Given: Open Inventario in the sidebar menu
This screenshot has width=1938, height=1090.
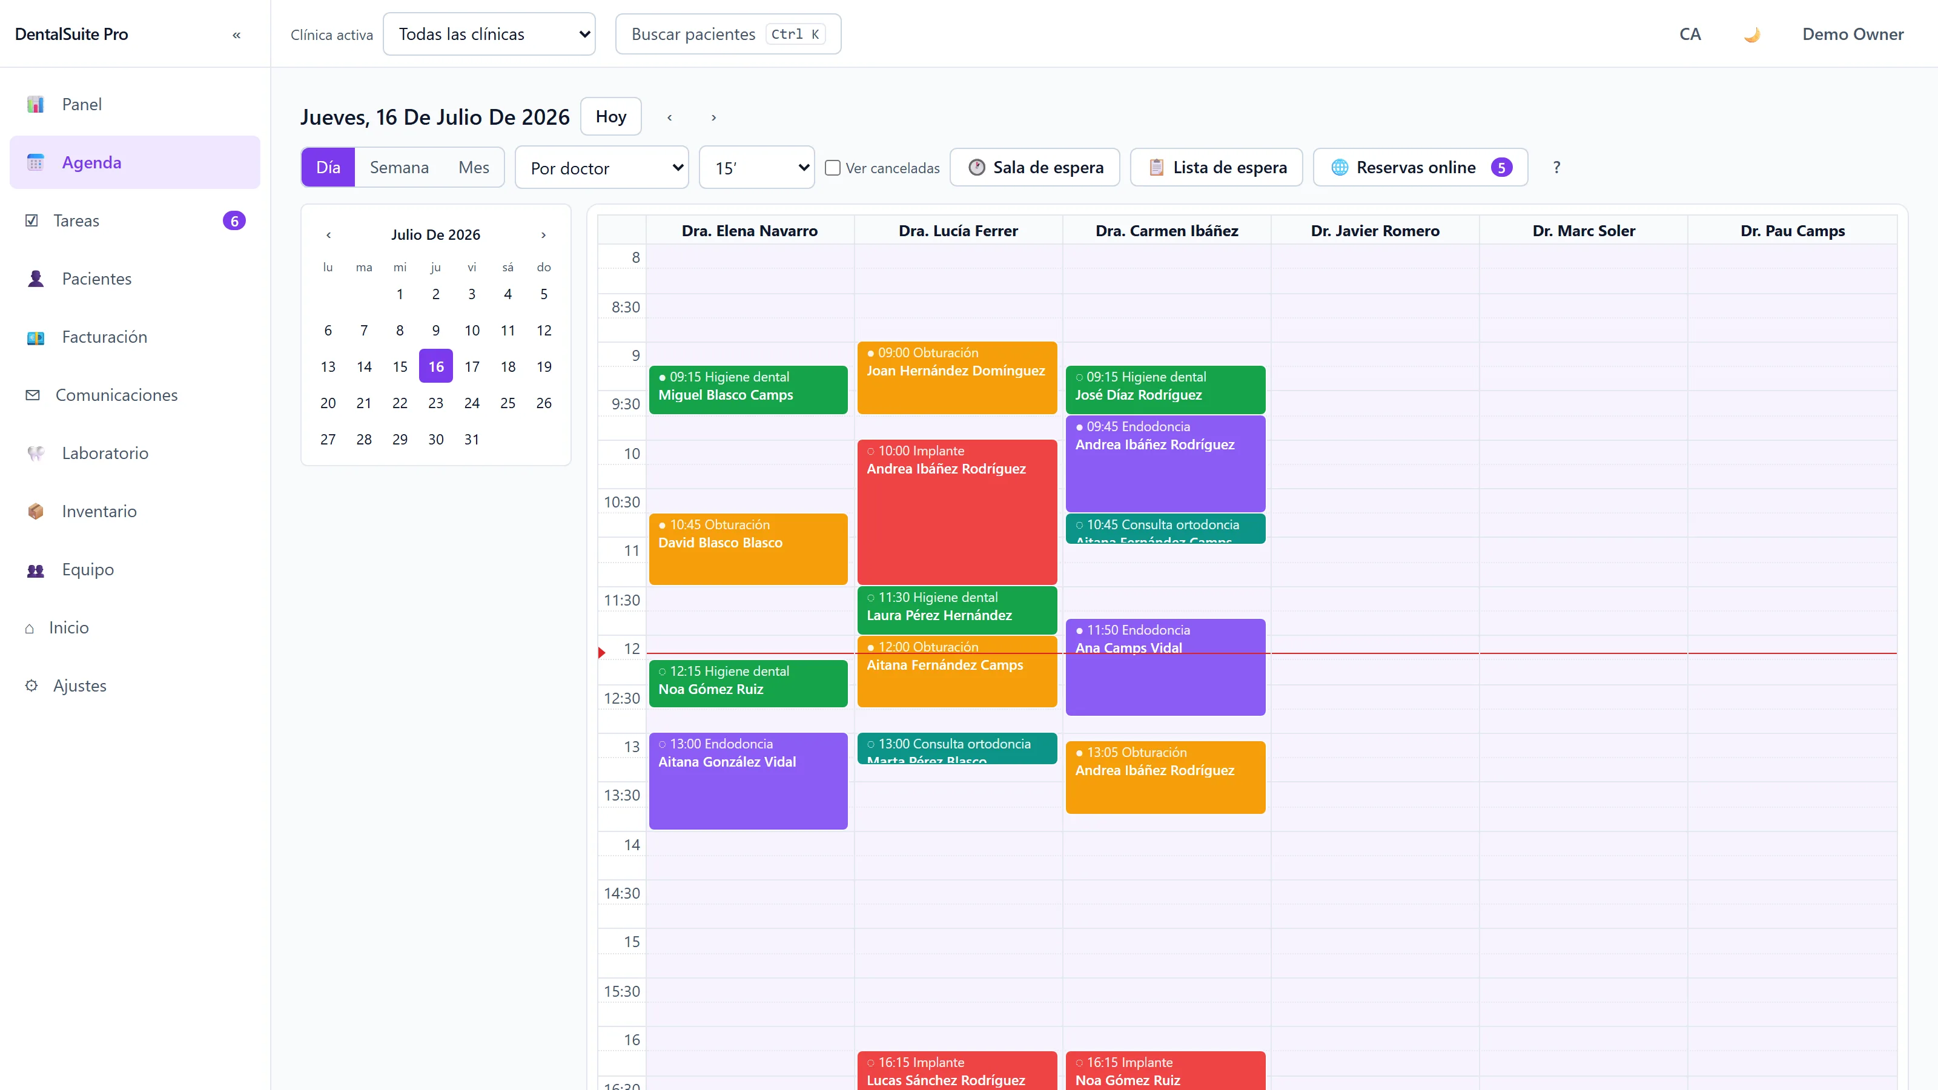Looking at the screenshot, I should click(134, 512).
